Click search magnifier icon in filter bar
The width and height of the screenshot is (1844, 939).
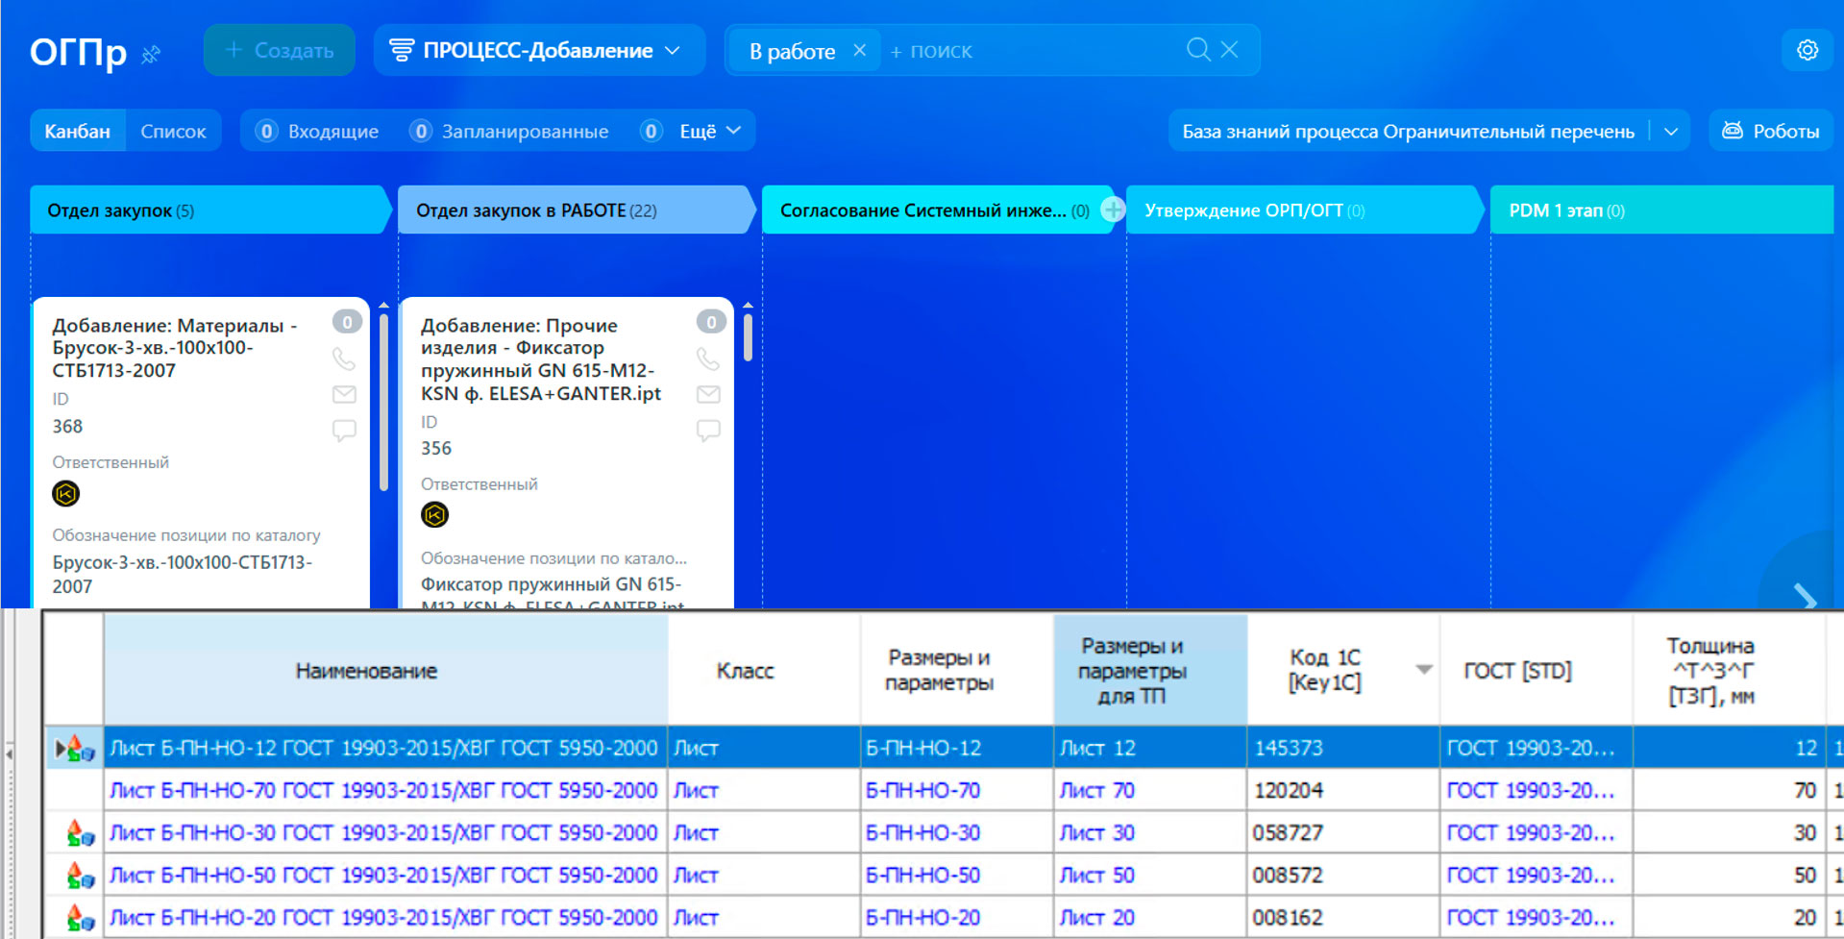pyautogui.click(x=1197, y=50)
